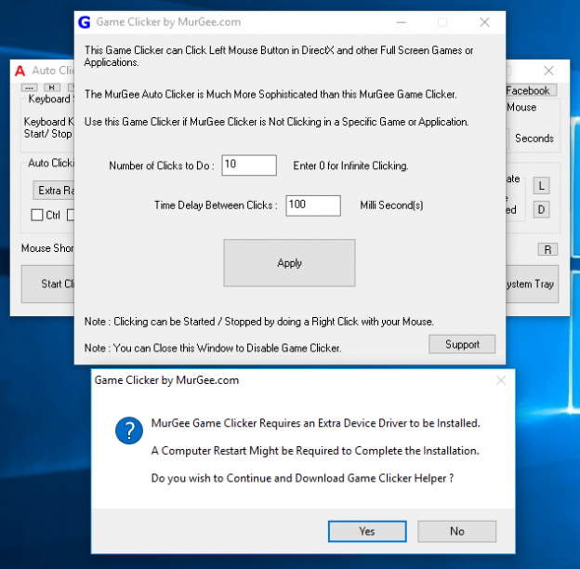This screenshot has width=580, height=569.
Task: Click 'Mouse' label in Auto Clicker window
Action: click(521, 107)
